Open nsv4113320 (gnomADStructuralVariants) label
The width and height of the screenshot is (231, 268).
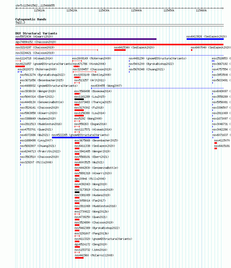point(103,239)
